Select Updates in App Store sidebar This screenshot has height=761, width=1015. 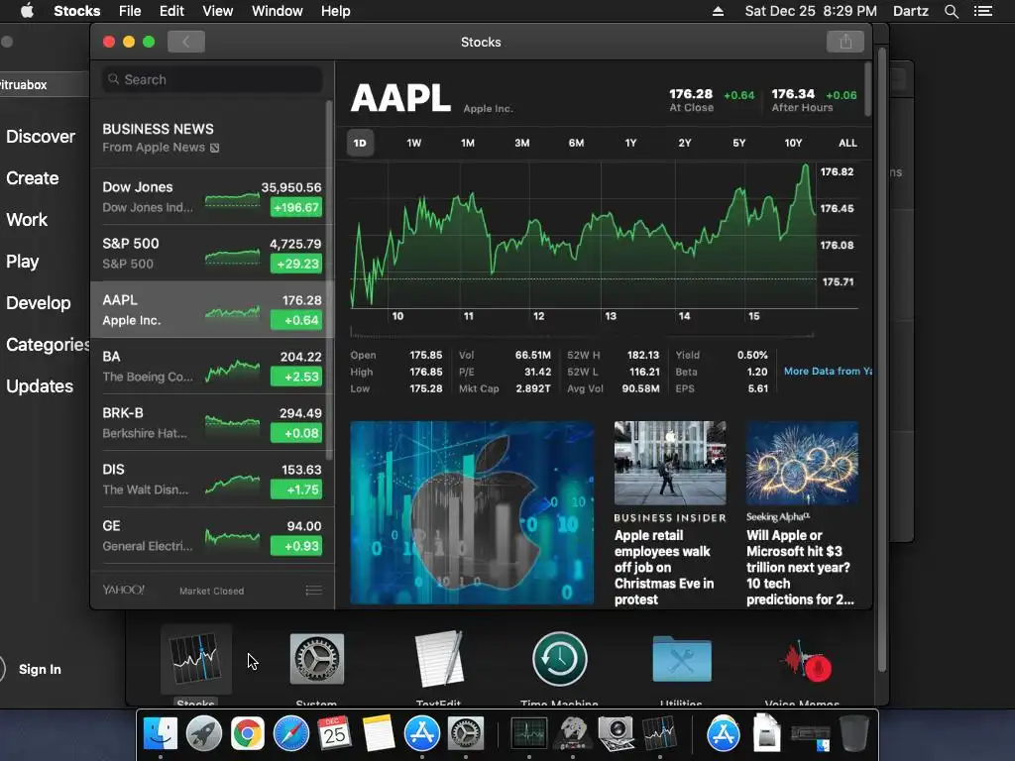[40, 386]
